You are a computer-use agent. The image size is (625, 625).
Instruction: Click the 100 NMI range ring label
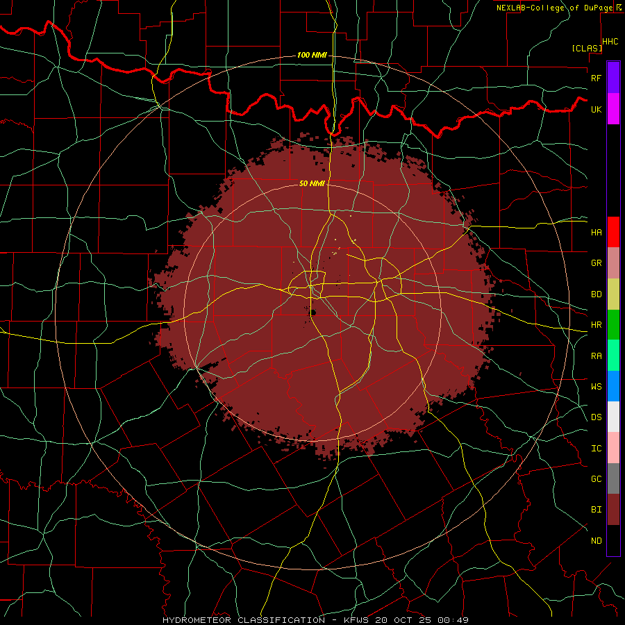tap(312, 55)
